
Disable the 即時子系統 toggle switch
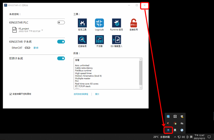[61, 58]
